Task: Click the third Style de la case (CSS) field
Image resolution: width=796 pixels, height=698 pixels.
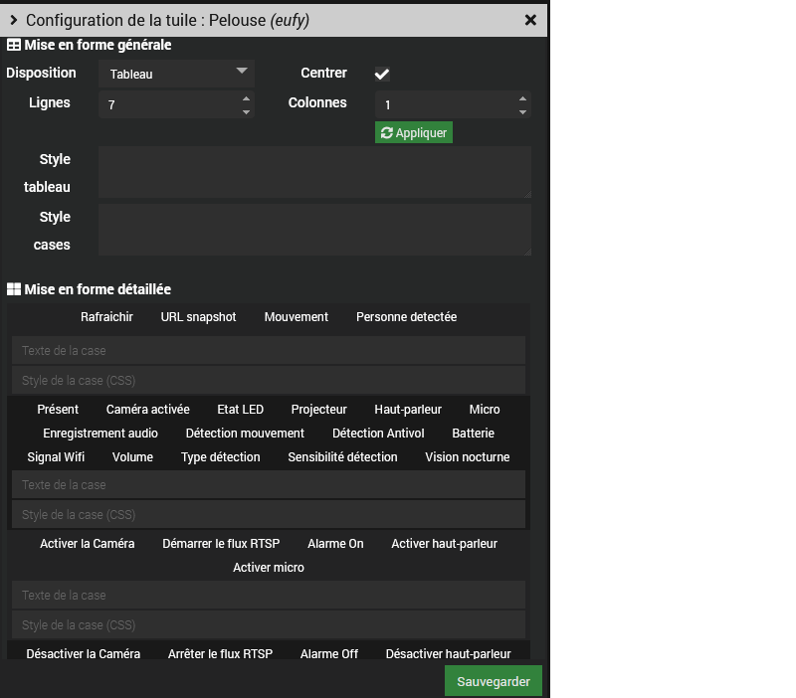Action: pos(269,625)
